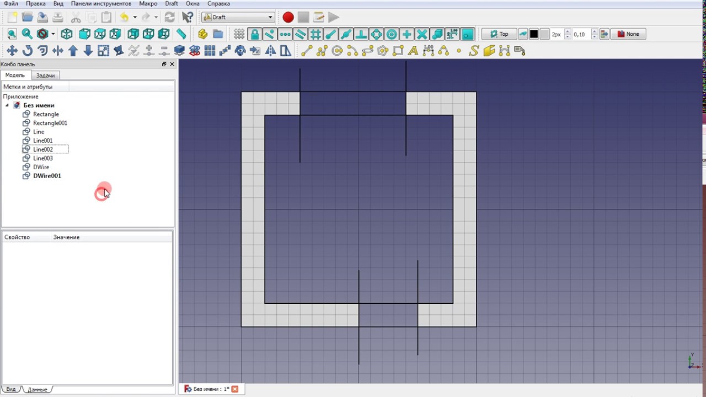
Task: Start macro recording with the red button
Action: click(288, 17)
